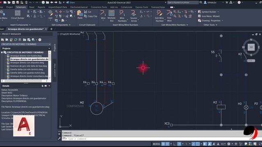Image resolution: width=262 pixels, height=147 pixels.
Task: Go to previous project drawing arrow
Action: [52, 2]
